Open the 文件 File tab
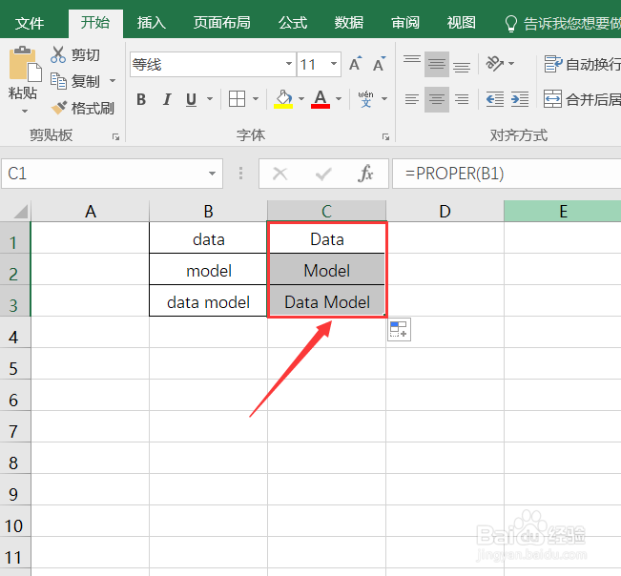This screenshot has height=576, width=621. [x=30, y=23]
